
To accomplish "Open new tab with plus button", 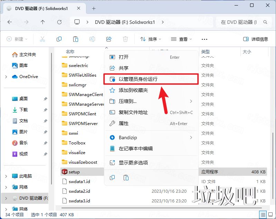I will [94, 8].
